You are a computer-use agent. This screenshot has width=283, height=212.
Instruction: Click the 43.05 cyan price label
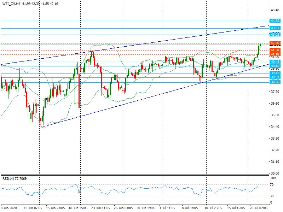pos(275,34)
